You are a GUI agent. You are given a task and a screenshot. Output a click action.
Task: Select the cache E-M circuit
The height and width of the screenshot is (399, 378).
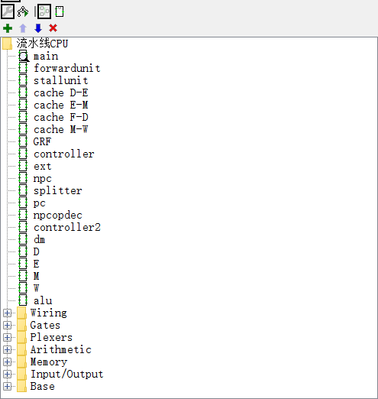pyautogui.click(x=61, y=105)
